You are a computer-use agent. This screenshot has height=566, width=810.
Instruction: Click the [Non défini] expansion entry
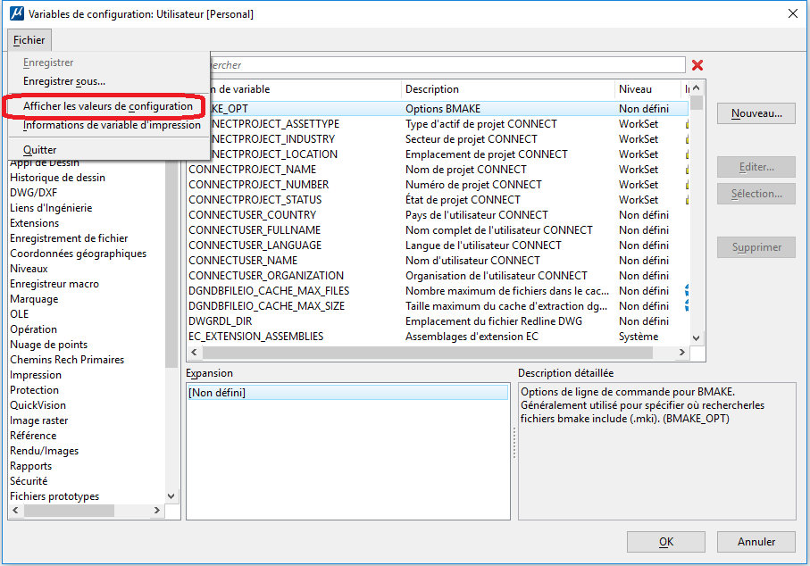347,393
